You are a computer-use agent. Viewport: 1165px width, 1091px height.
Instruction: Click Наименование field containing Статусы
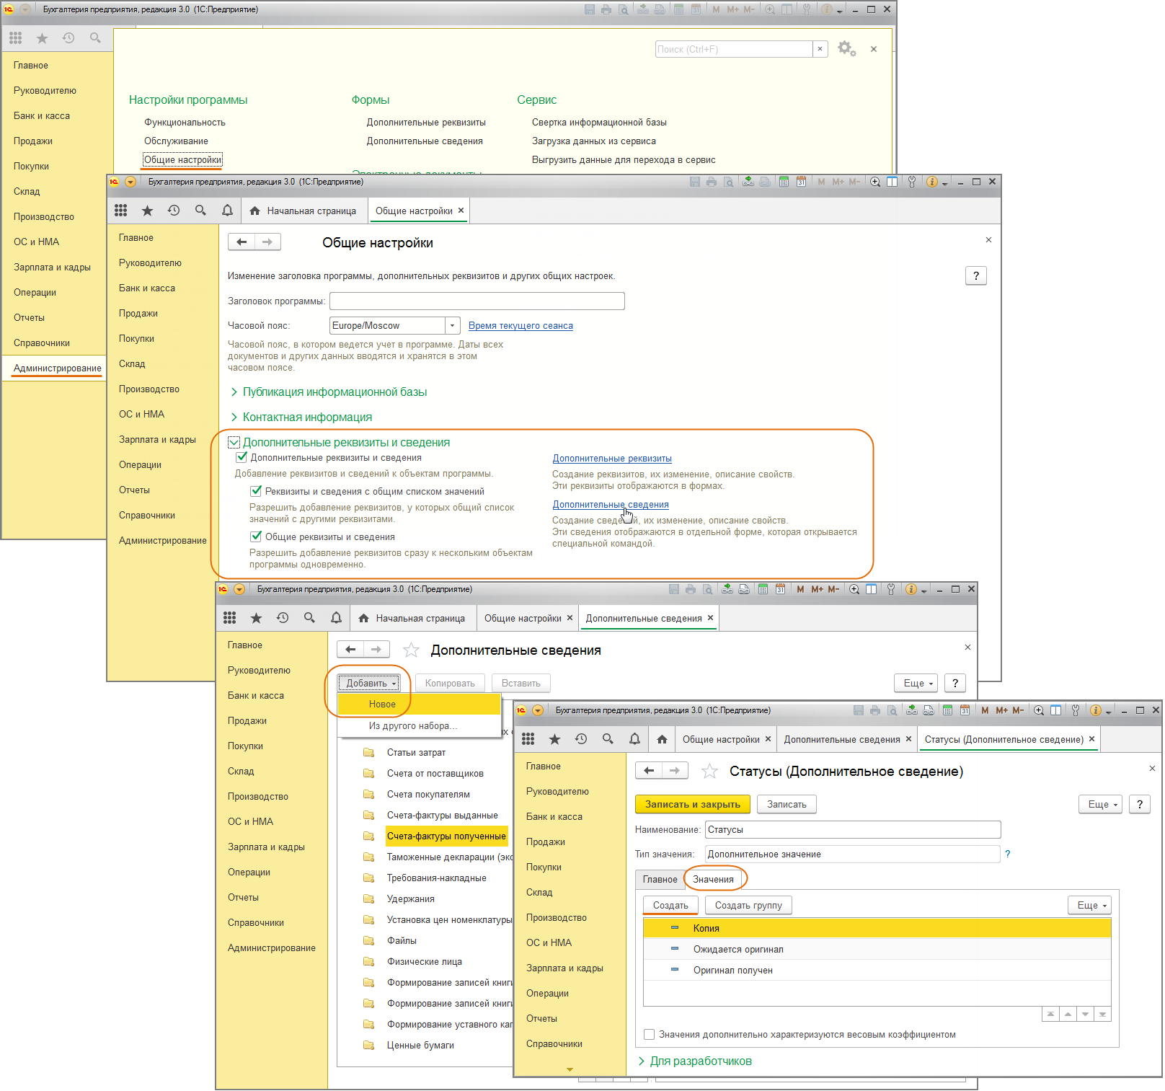[x=853, y=829]
